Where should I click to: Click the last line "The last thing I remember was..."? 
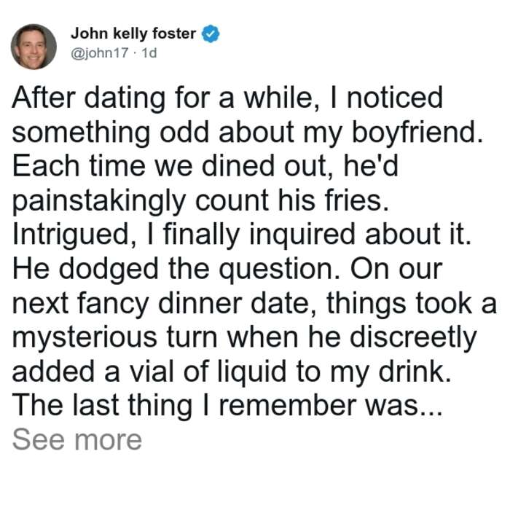pos(227,406)
